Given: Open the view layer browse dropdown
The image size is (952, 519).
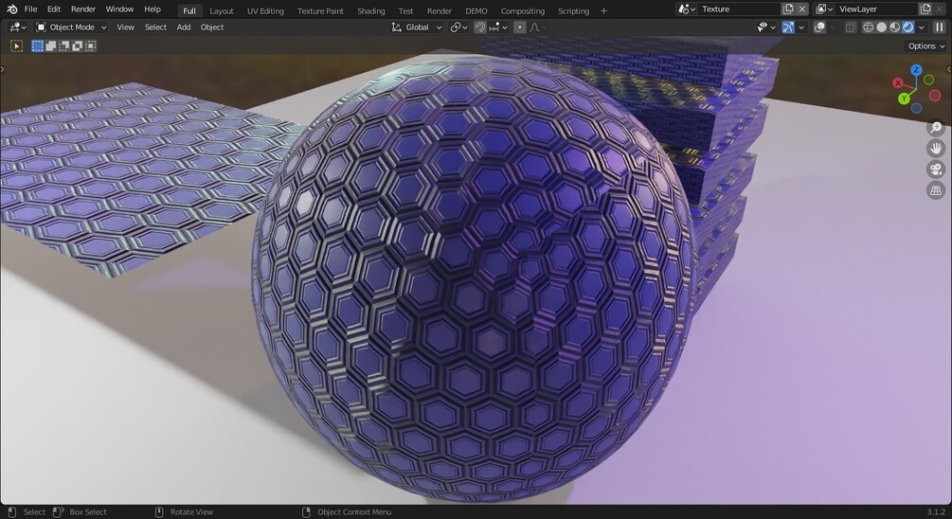Looking at the screenshot, I should point(824,9).
